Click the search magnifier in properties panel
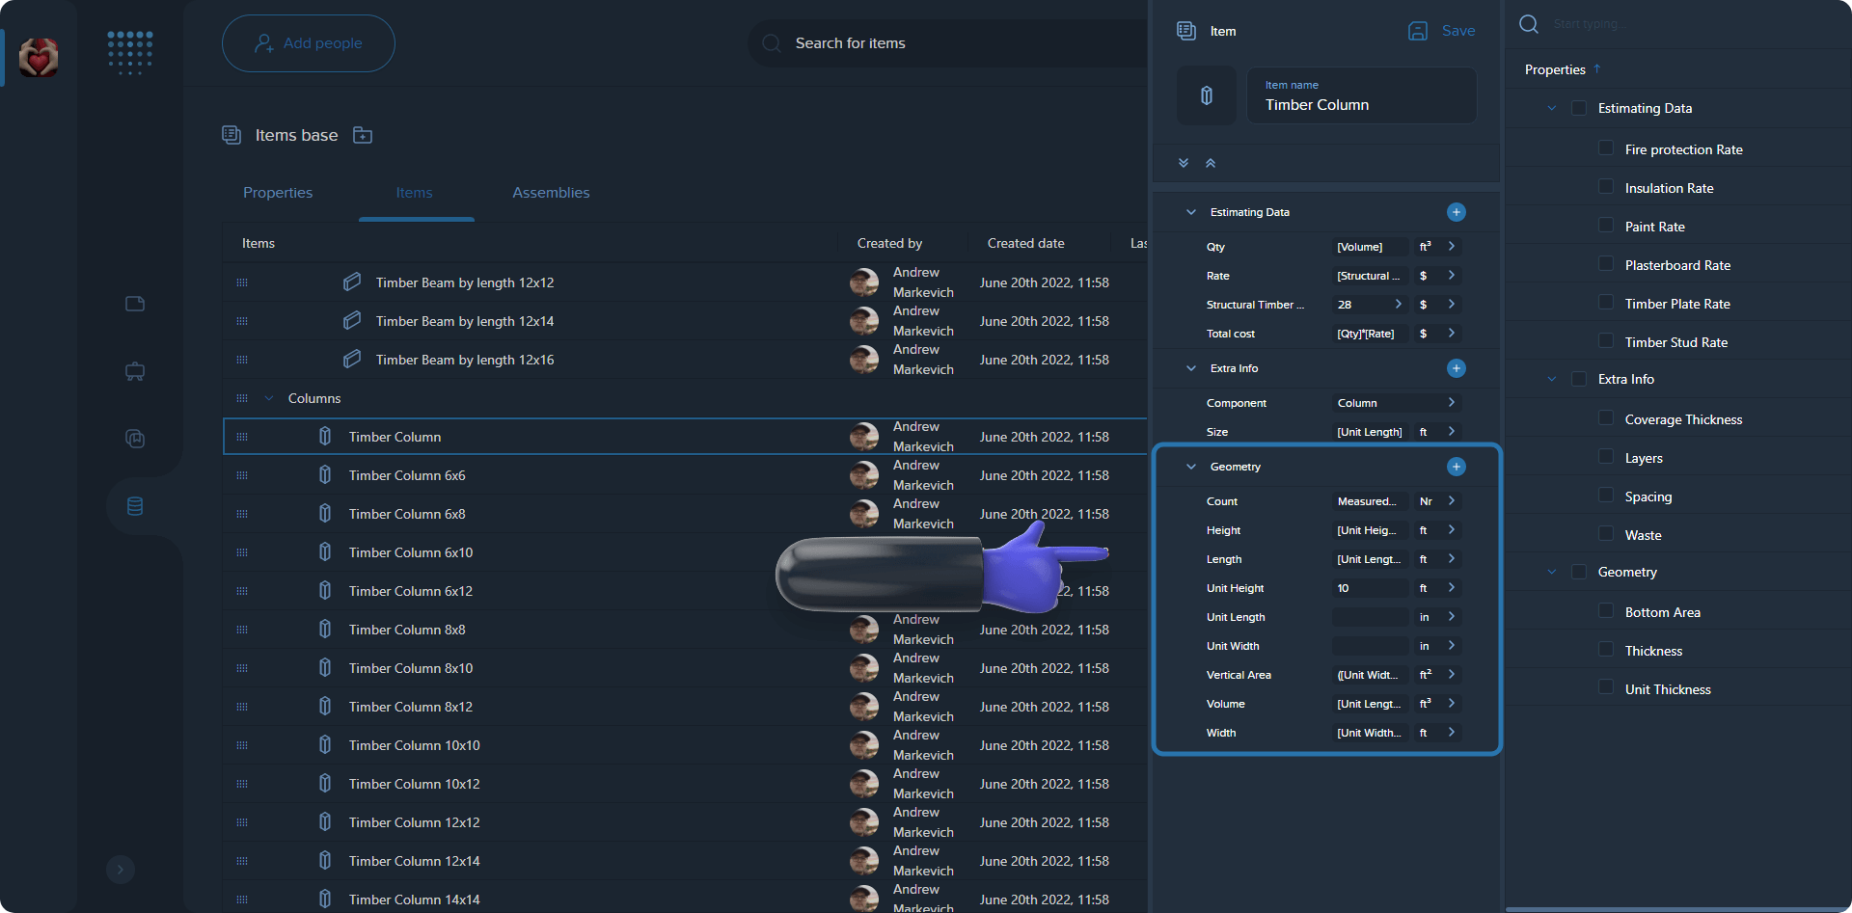 point(1529,24)
